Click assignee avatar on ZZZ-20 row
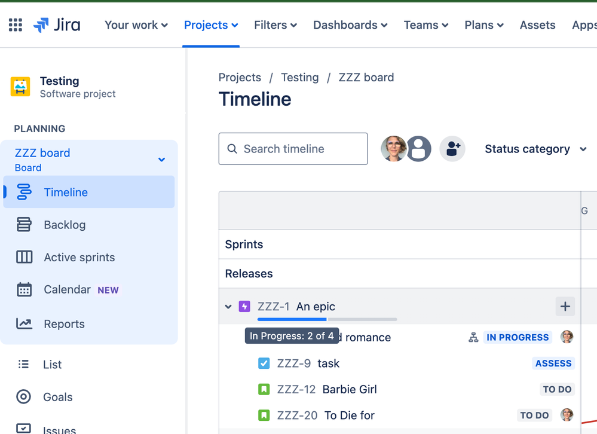 click(x=567, y=415)
